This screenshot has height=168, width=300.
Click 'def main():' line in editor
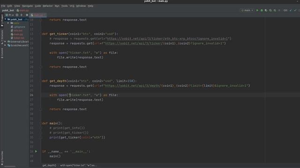pos(52,123)
